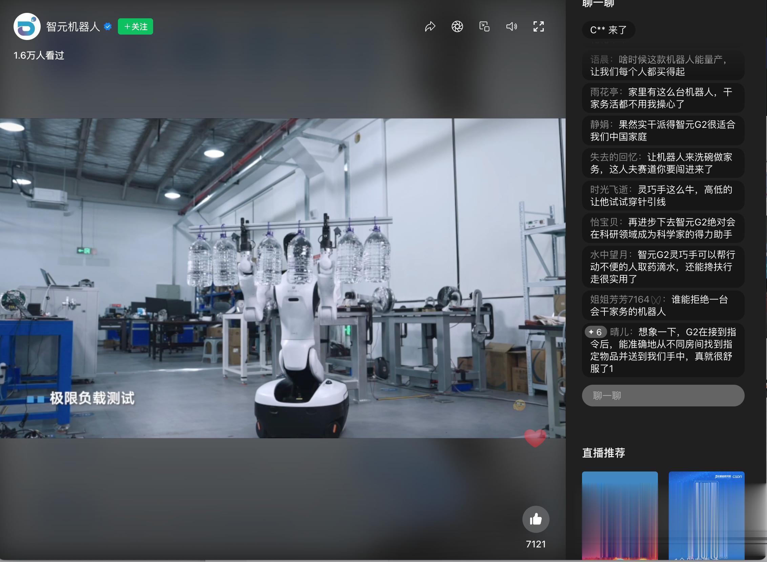The width and height of the screenshot is (767, 562).
Task: Open picture-in-picture mini player
Action: (x=484, y=26)
